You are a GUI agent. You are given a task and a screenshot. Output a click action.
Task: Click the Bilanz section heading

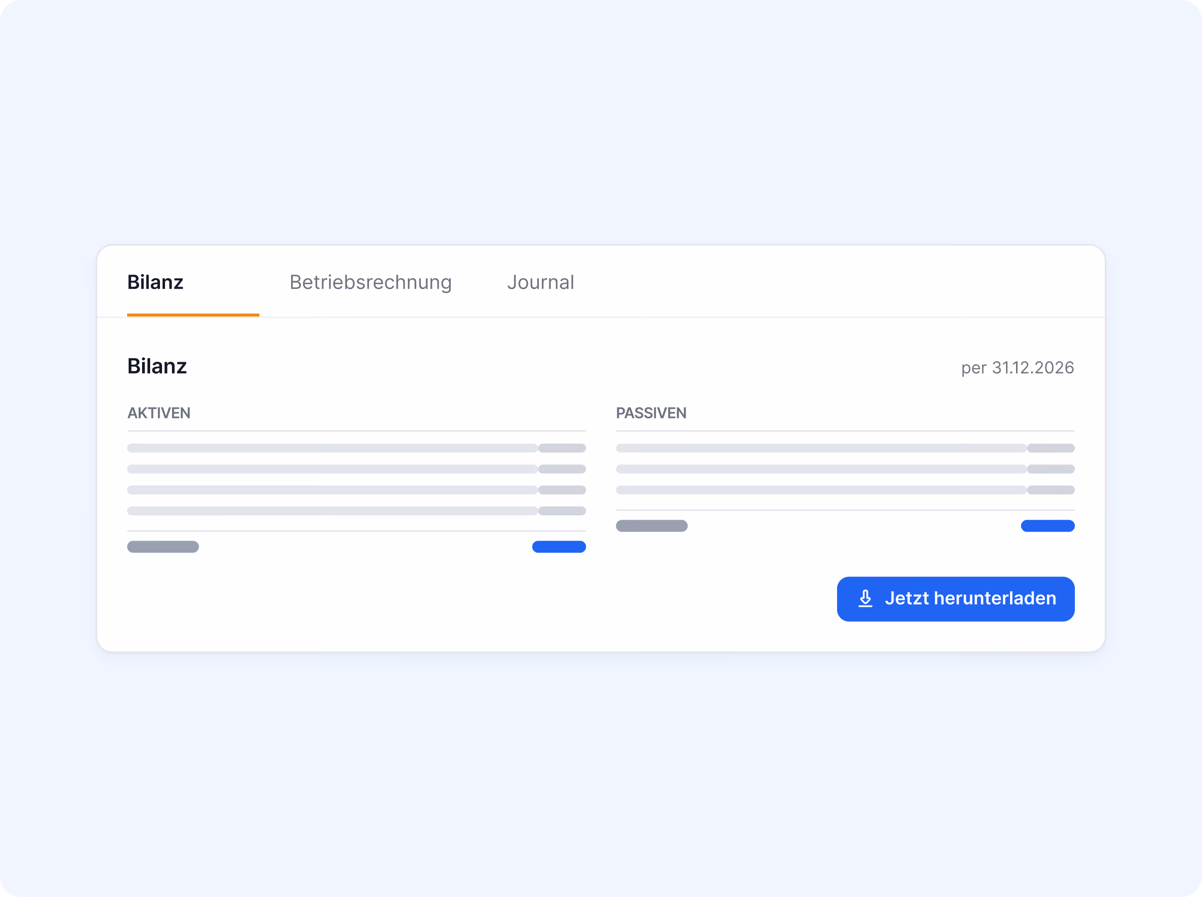coord(157,366)
